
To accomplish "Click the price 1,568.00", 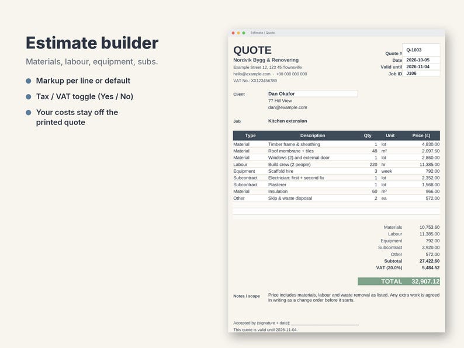I will pos(431,185).
